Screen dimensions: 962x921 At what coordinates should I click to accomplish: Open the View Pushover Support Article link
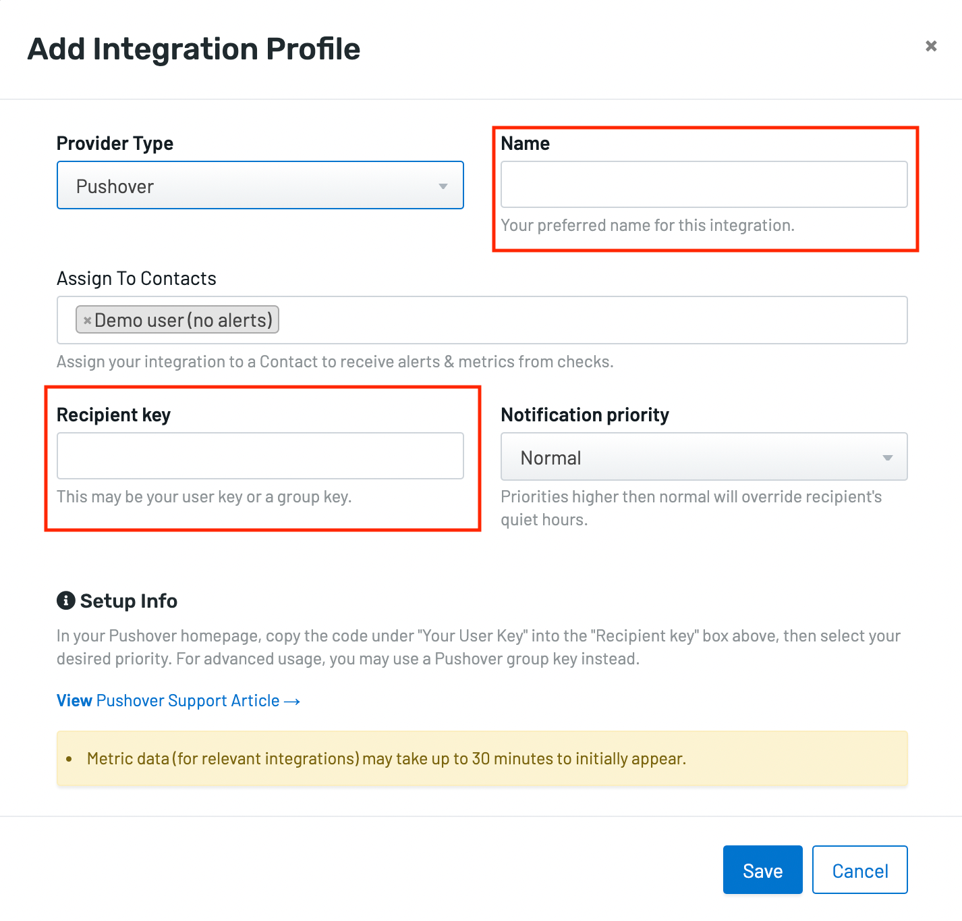[x=178, y=701]
